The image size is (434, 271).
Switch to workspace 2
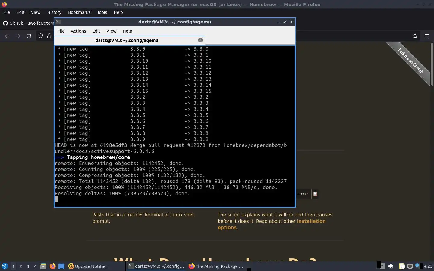click(x=20, y=266)
